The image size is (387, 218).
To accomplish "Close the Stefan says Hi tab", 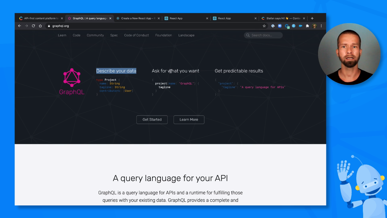I will coord(304,18).
